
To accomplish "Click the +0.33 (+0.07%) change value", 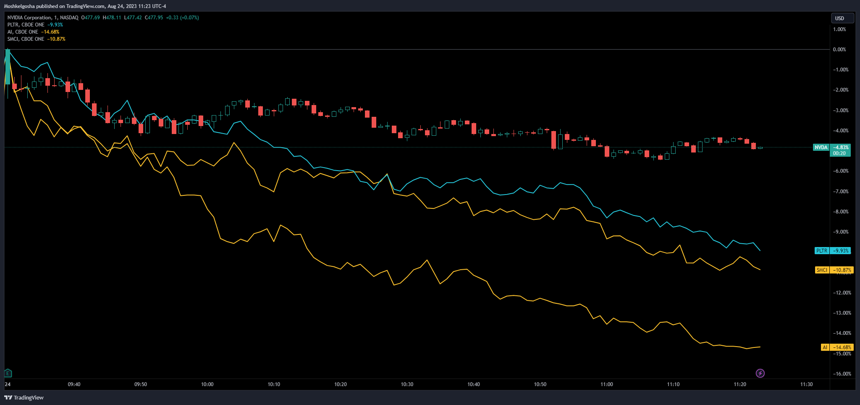I will click(x=182, y=18).
